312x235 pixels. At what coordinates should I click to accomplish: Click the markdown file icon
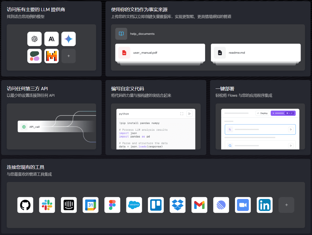pos(220,53)
